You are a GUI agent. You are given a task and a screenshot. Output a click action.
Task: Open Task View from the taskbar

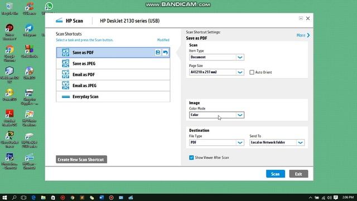coord(23,197)
